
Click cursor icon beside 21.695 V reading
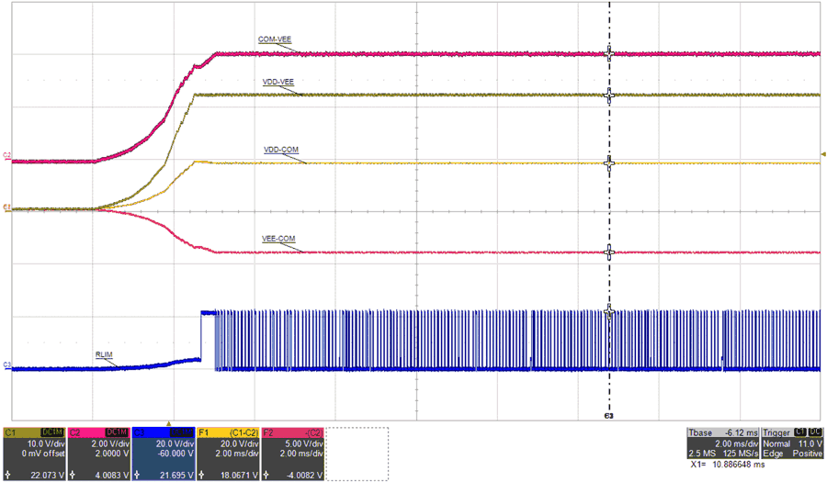(137, 476)
